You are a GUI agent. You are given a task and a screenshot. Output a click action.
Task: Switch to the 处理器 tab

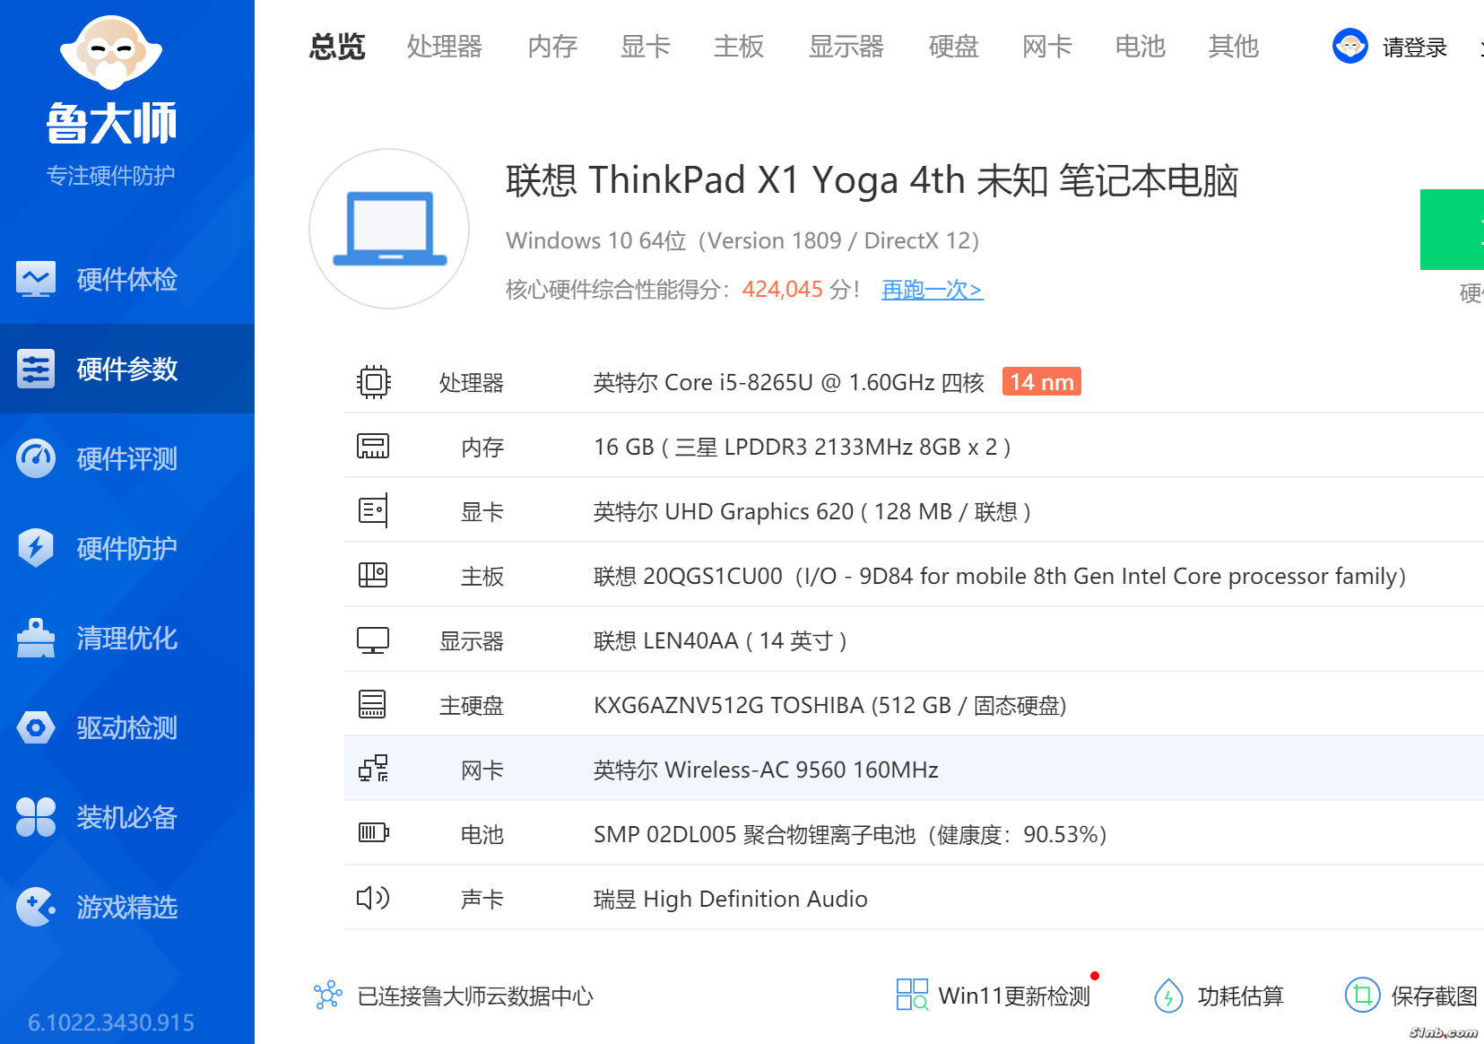click(444, 46)
